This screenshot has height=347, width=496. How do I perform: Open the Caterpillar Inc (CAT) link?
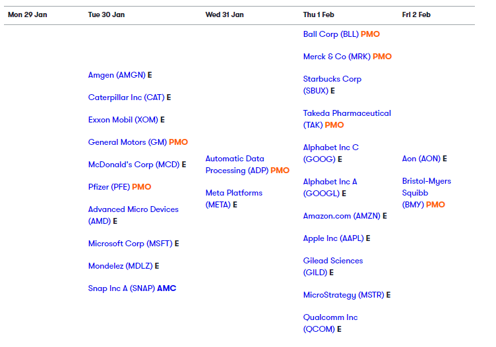126,97
